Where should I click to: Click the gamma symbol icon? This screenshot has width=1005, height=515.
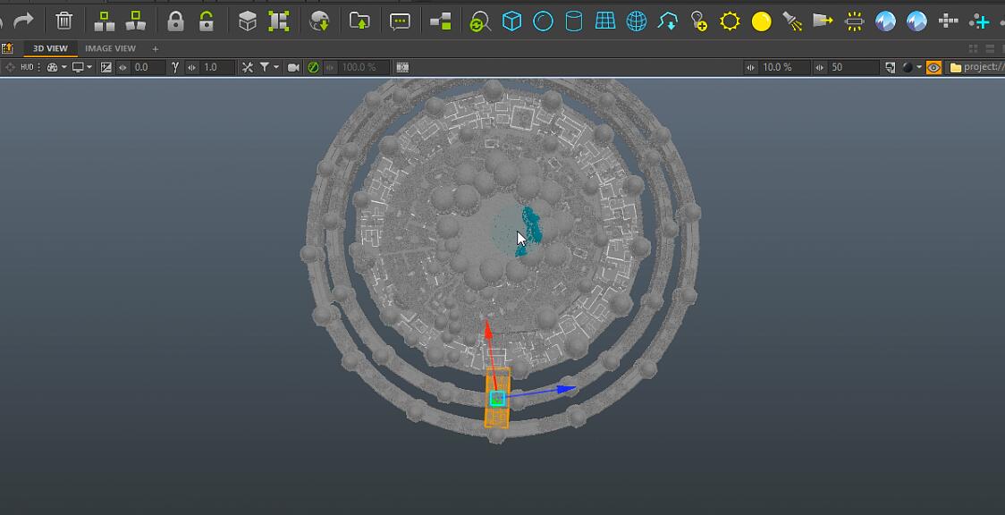[x=175, y=67]
